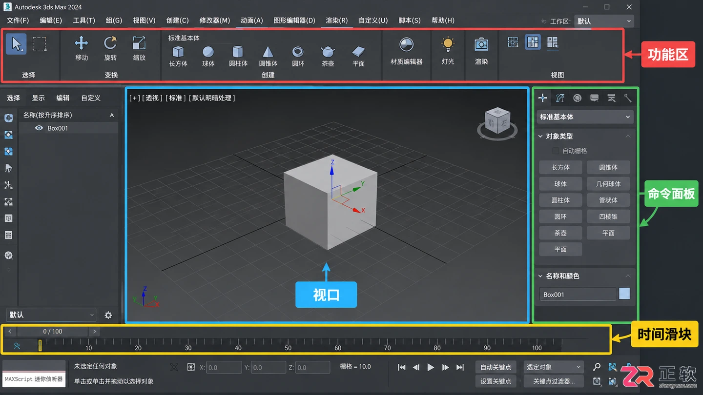The image size is (703, 395).
Task: Open the Hierarchy command panel tab
Action: pos(577,98)
